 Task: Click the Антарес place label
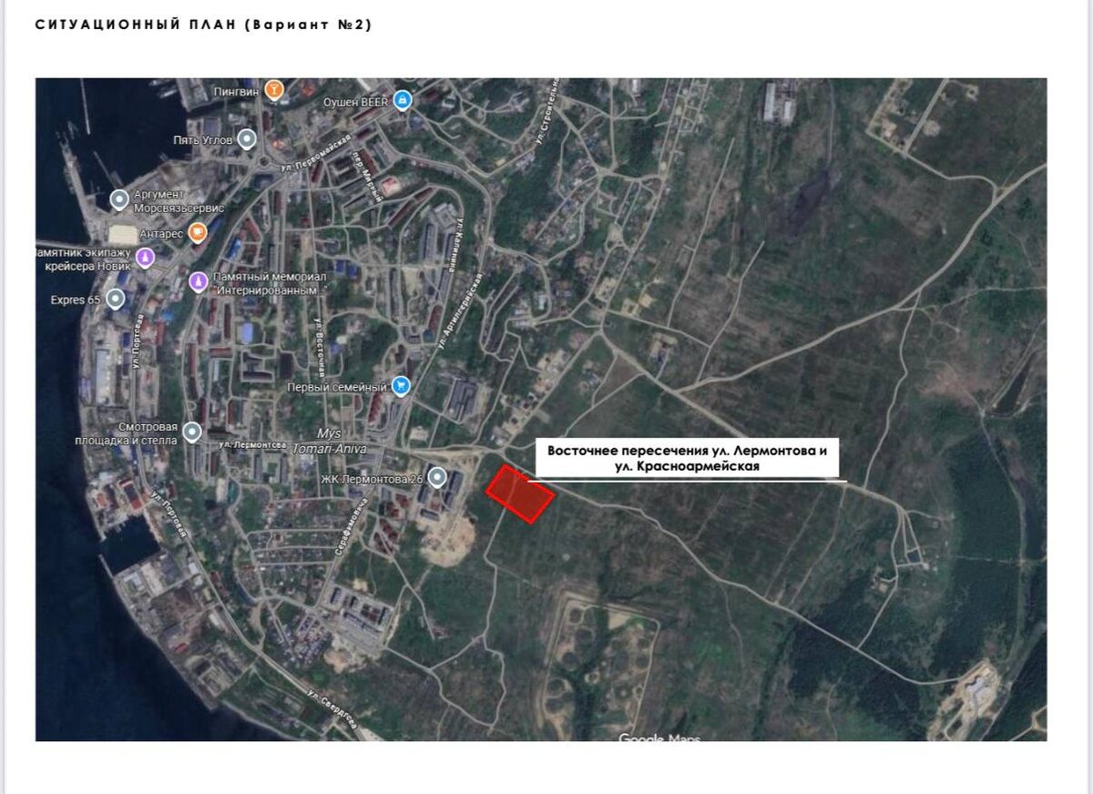coord(160,234)
